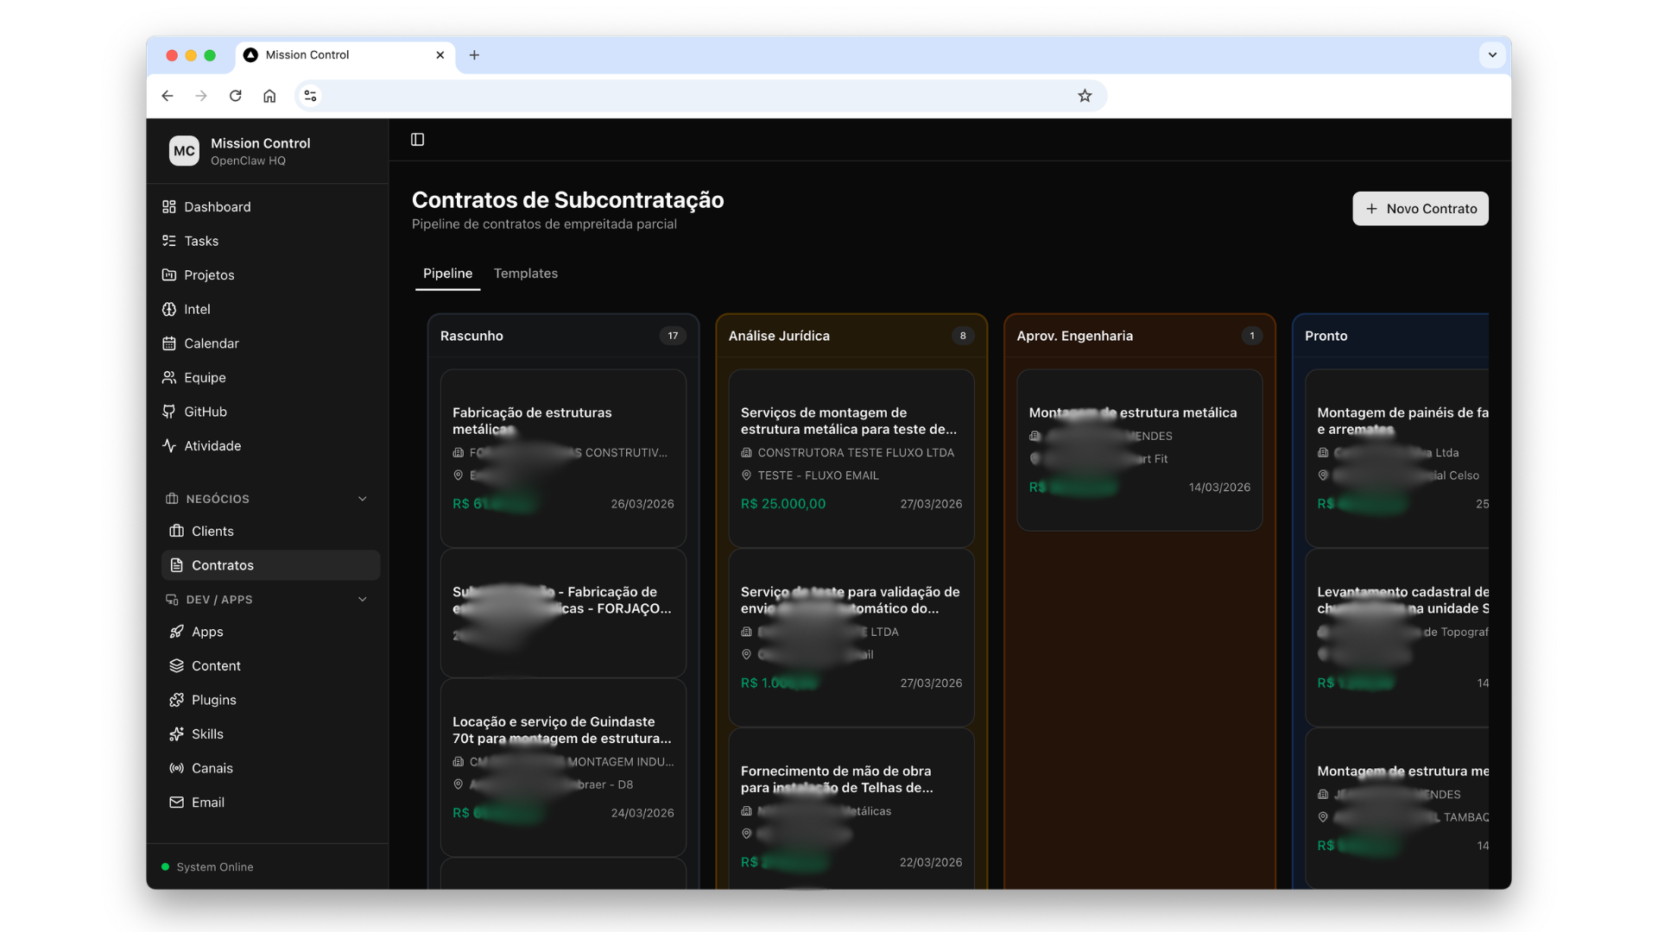This screenshot has width=1658, height=932.
Task: Open the Contratos sidebar entry
Action: point(222,565)
